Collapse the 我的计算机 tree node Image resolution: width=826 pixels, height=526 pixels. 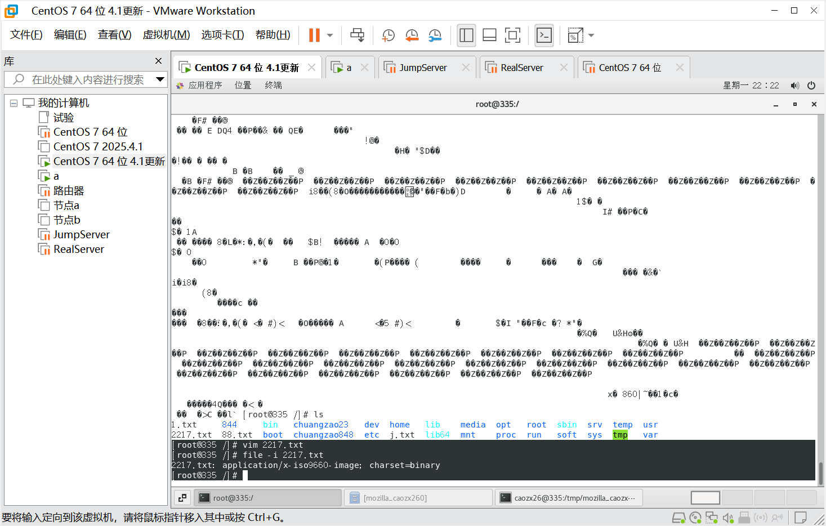click(14, 103)
